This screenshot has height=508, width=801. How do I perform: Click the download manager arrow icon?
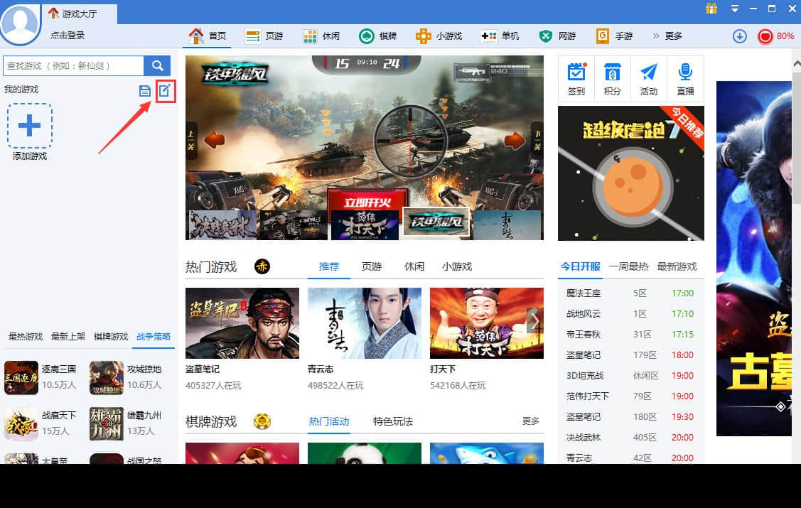[740, 36]
